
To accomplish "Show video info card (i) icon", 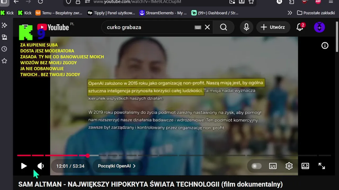I will [x=325, y=46].
